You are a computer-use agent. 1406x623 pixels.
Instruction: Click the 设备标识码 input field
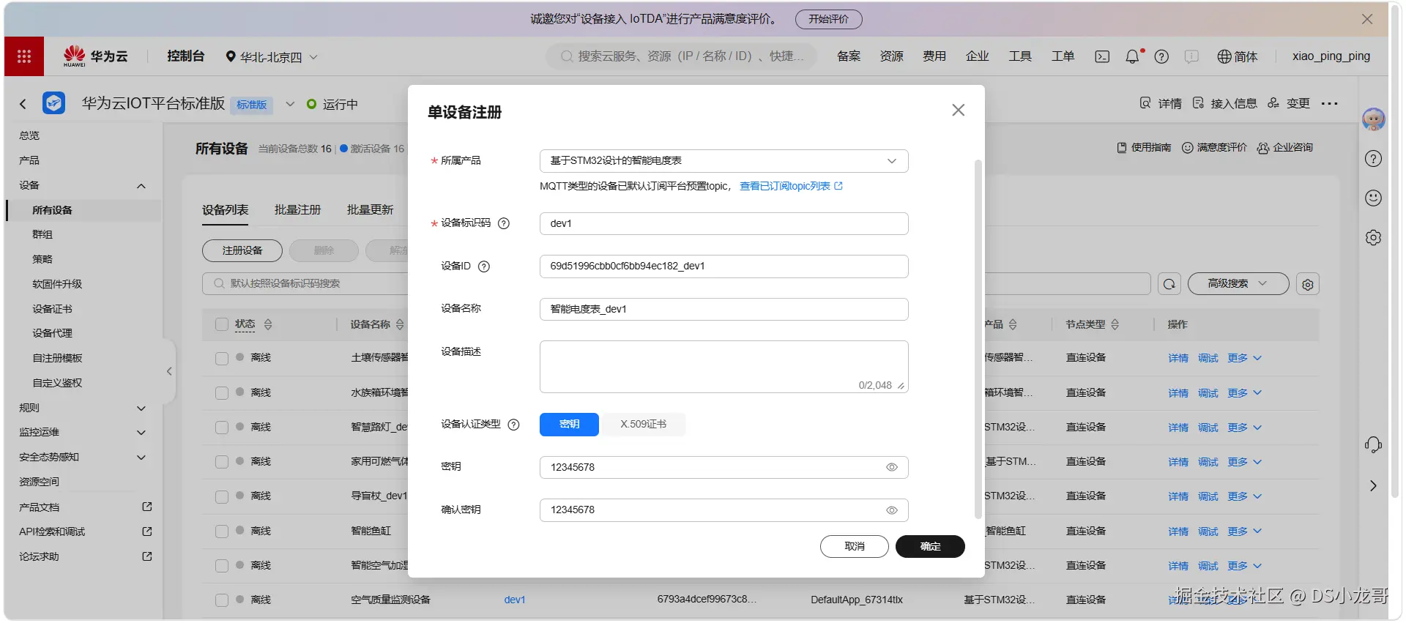pos(724,223)
